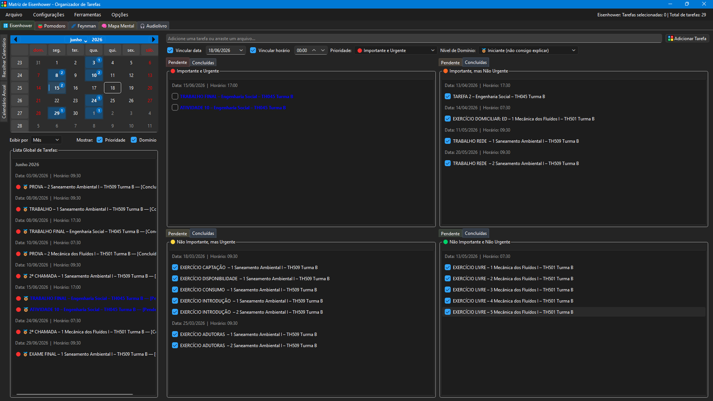Advance calendar to next month
This screenshot has width=713, height=401.
click(x=153, y=39)
